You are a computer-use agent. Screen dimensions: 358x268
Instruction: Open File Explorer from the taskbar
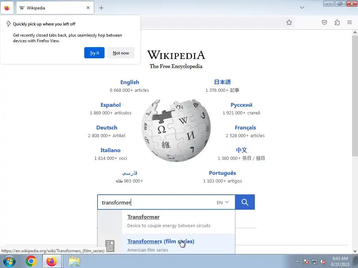click(74, 261)
